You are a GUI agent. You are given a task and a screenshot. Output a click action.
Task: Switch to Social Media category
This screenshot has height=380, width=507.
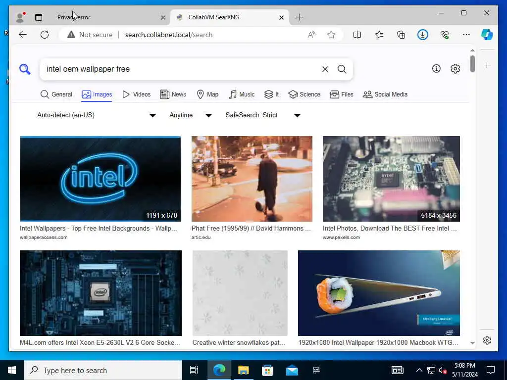click(385, 95)
